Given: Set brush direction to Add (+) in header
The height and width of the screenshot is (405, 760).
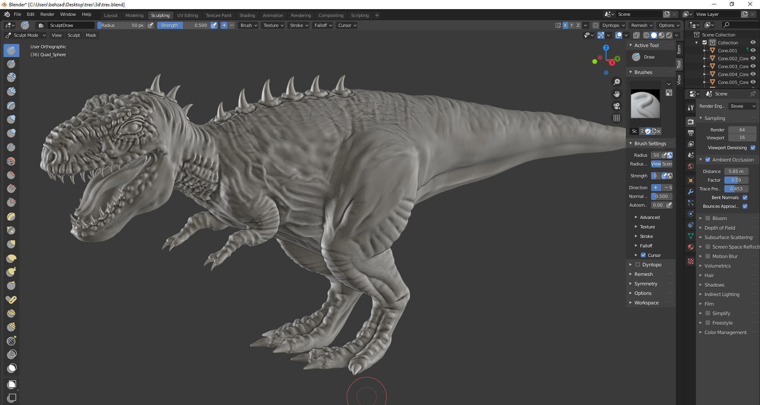Looking at the screenshot, I should point(224,25).
